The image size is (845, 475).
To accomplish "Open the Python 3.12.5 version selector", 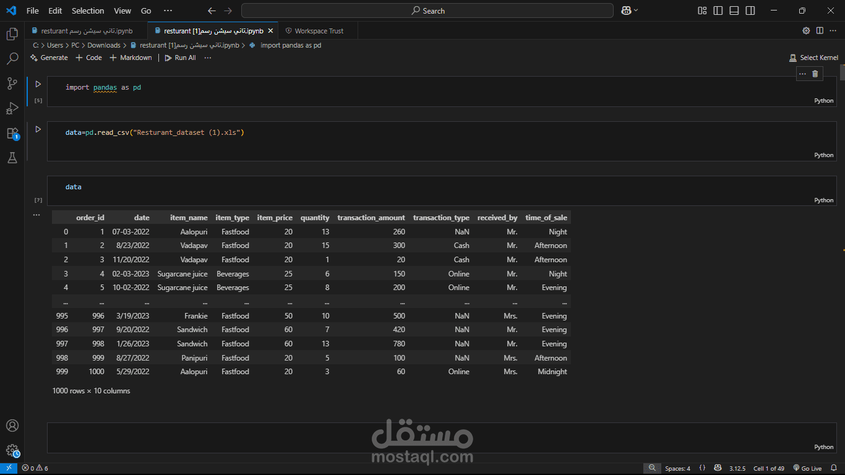I will pyautogui.click(x=737, y=468).
